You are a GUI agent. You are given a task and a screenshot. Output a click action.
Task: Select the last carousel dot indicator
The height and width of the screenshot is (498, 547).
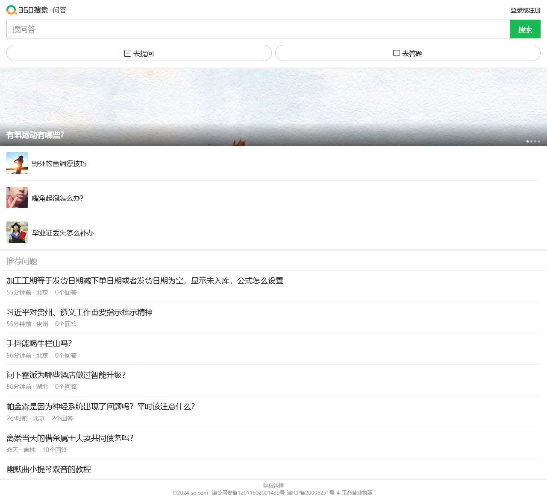pyautogui.click(x=539, y=141)
